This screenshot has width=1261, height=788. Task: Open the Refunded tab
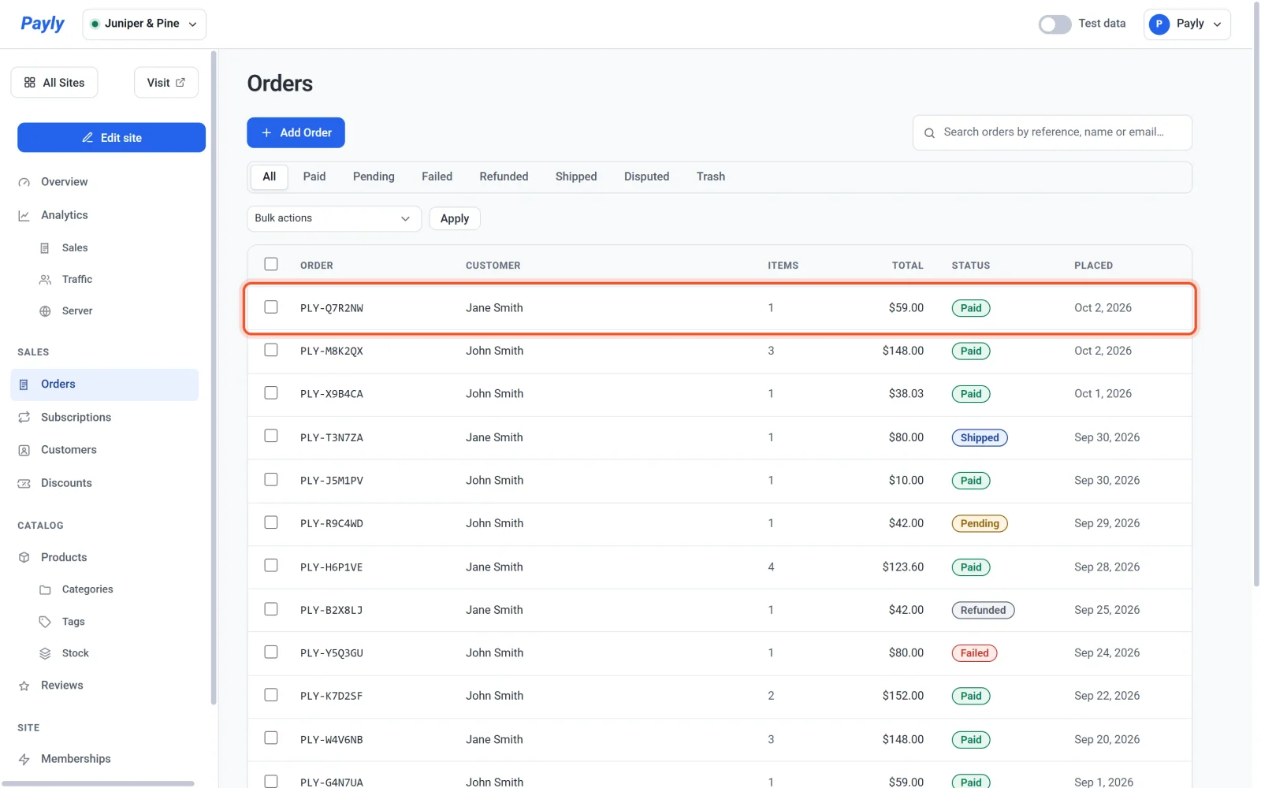click(x=504, y=177)
